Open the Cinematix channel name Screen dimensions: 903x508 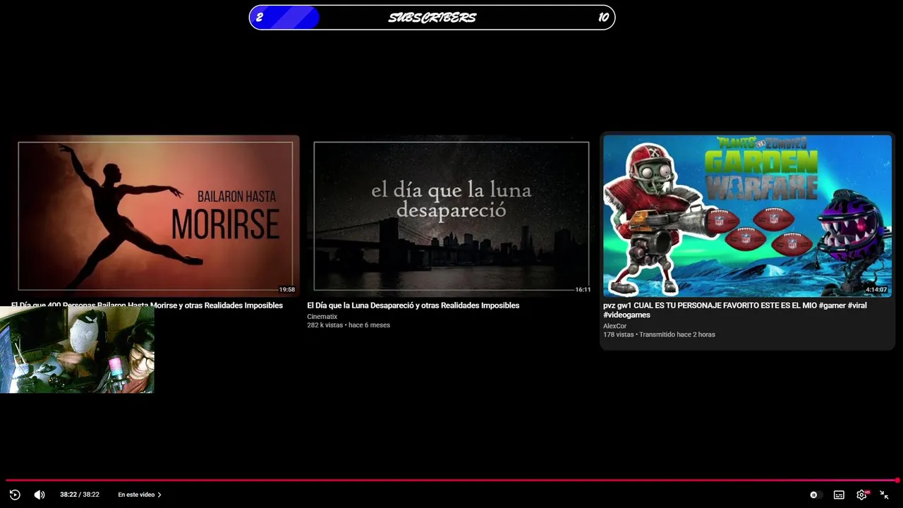pos(322,317)
